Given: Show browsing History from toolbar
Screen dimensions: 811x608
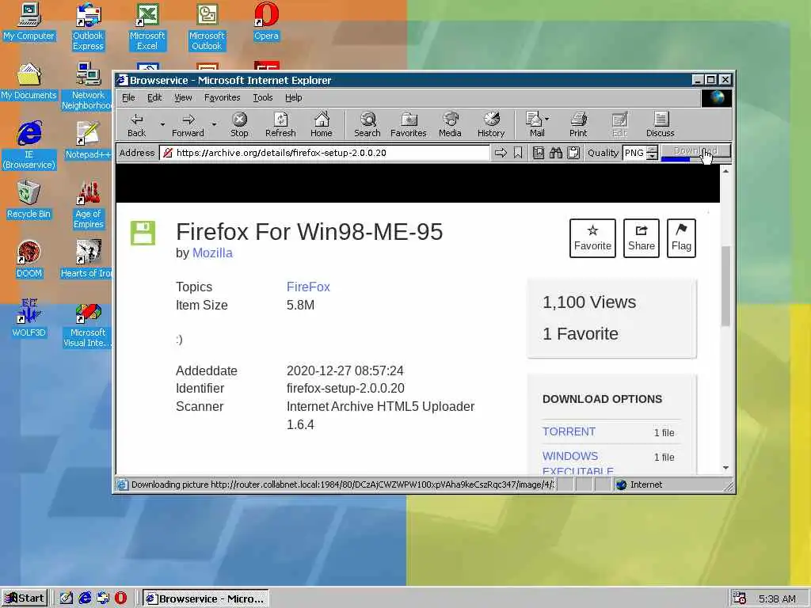Looking at the screenshot, I should point(491,124).
